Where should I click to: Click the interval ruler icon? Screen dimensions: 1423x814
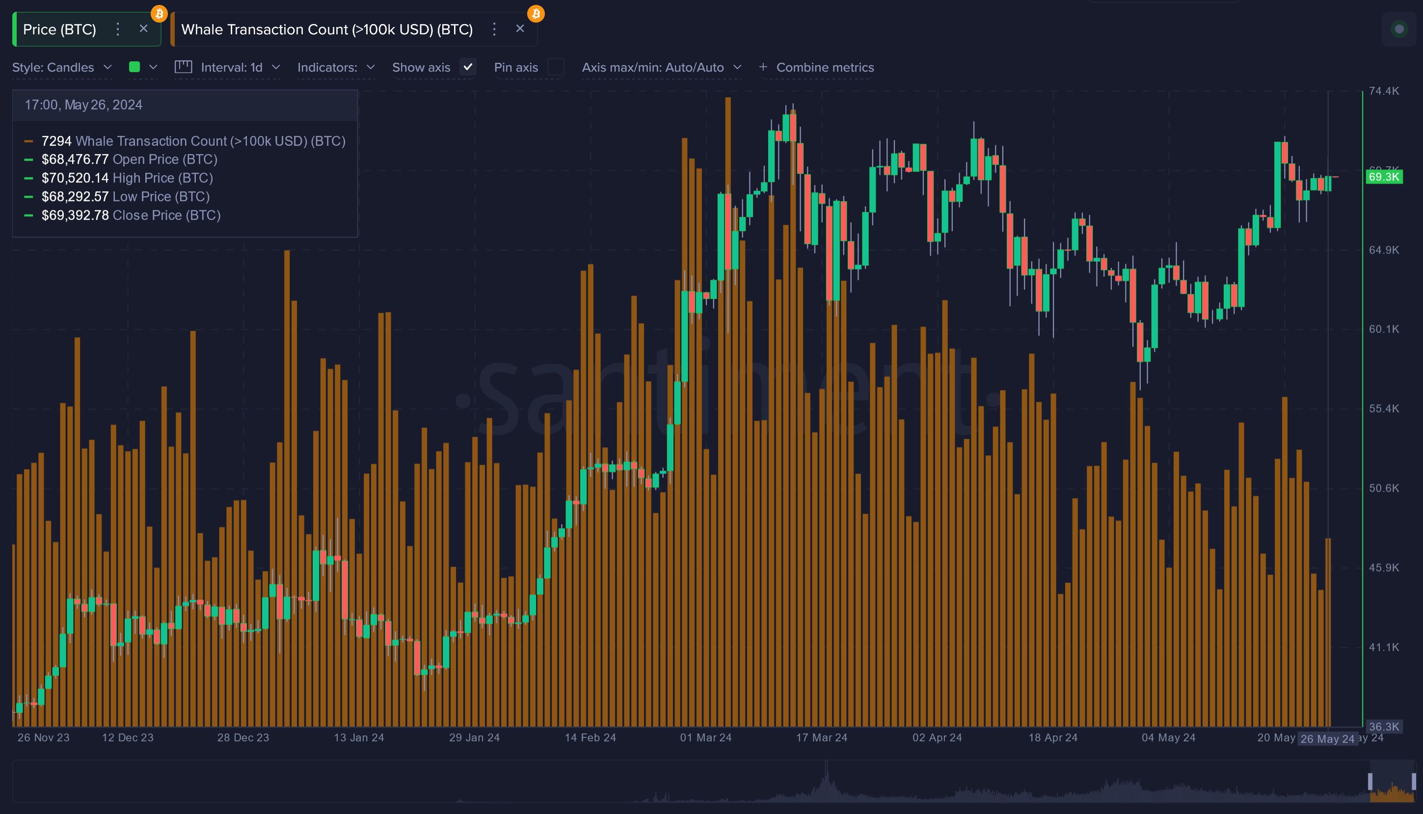coord(184,67)
